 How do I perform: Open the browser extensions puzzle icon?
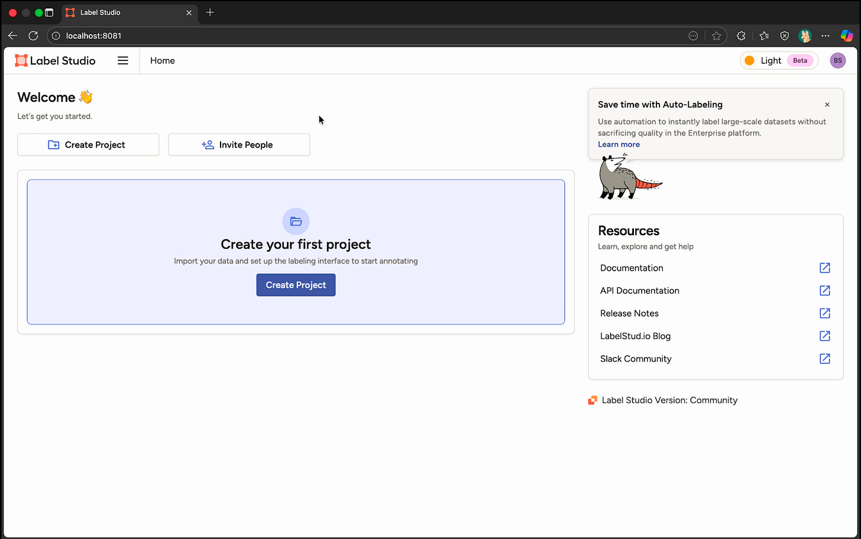click(741, 35)
